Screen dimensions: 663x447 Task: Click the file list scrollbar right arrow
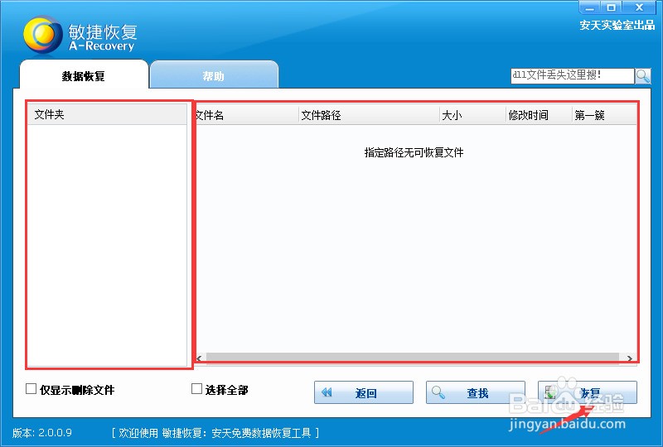(x=630, y=358)
